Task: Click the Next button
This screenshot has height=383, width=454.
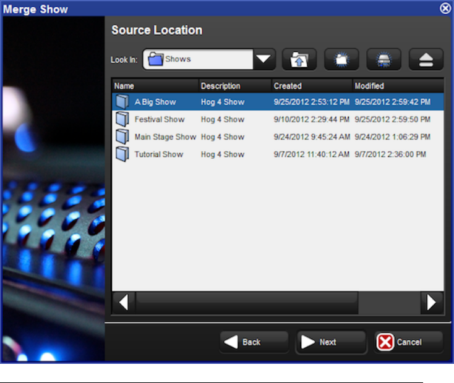Action: coord(331,342)
